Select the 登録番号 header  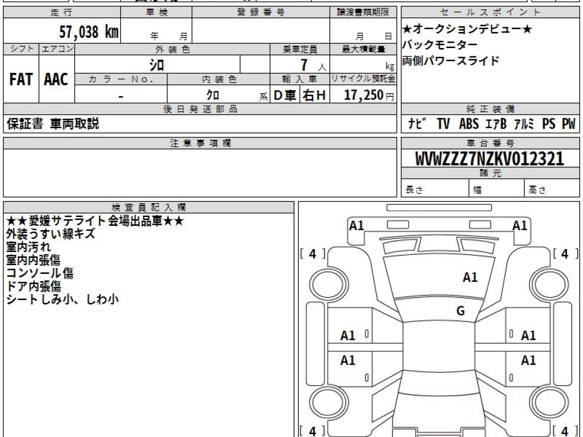pyautogui.click(x=261, y=13)
